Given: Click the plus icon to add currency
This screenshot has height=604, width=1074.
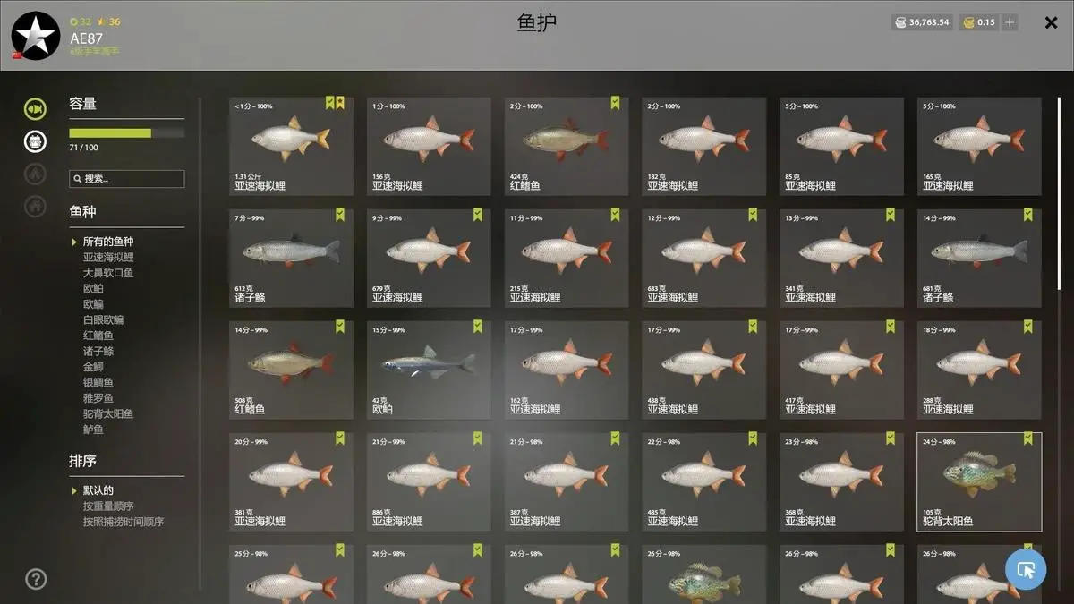Looking at the screenshot, I should coord(1010,22).
